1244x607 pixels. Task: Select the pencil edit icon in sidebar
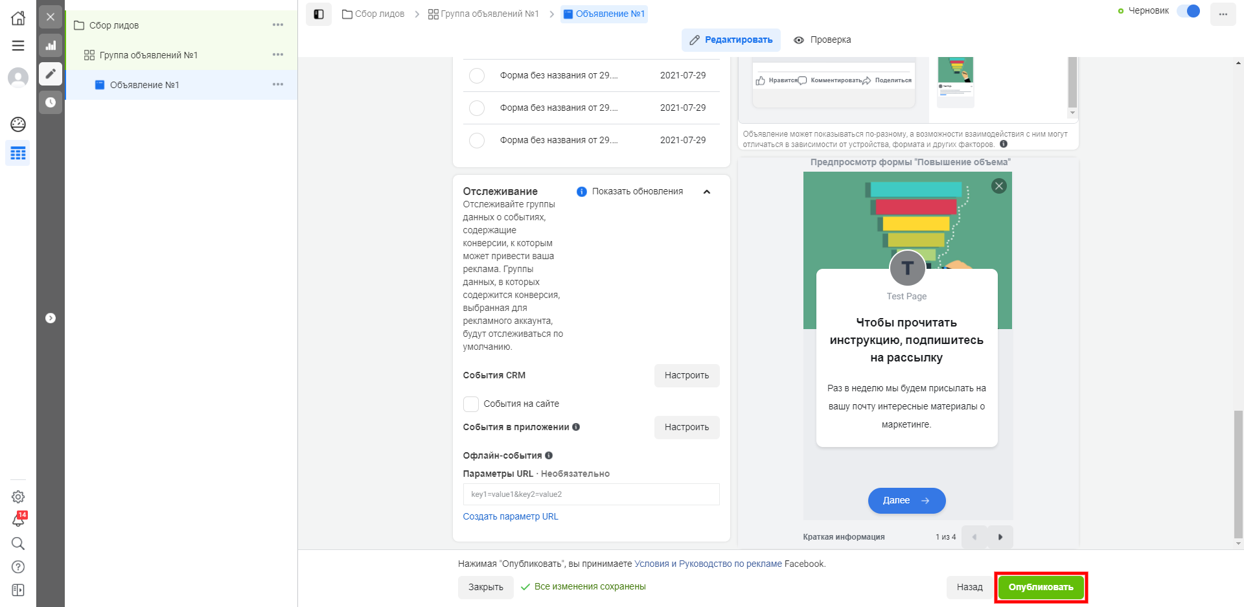[x=51, y=74]
